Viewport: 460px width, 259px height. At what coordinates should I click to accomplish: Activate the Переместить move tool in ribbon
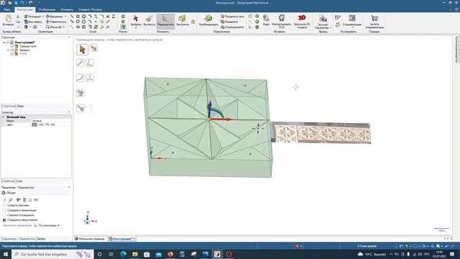tap(165, 21)
